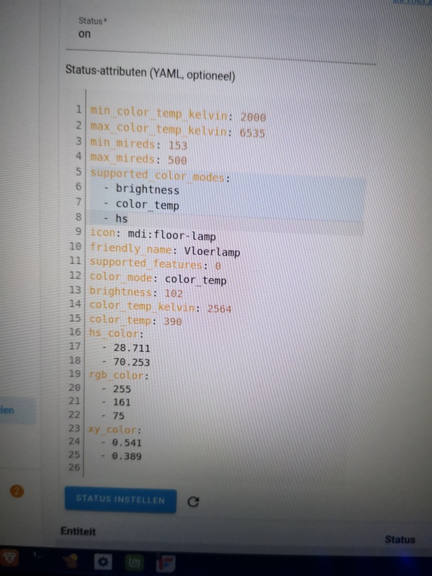432x576 pixels.
Task: Open the settings gear app in taskbar
Action: pyautogui.click(x=103, y=562)
